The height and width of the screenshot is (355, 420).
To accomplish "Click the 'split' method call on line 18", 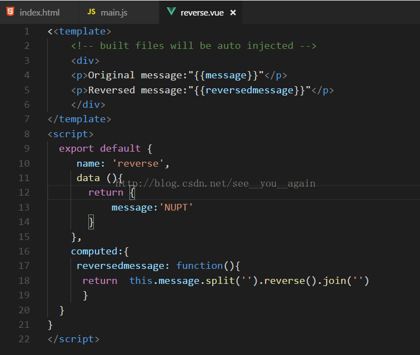I will tap(220, 281).
